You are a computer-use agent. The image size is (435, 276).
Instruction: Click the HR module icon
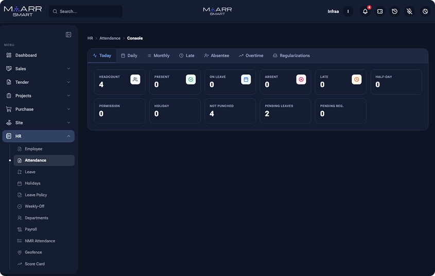[9, 136]
